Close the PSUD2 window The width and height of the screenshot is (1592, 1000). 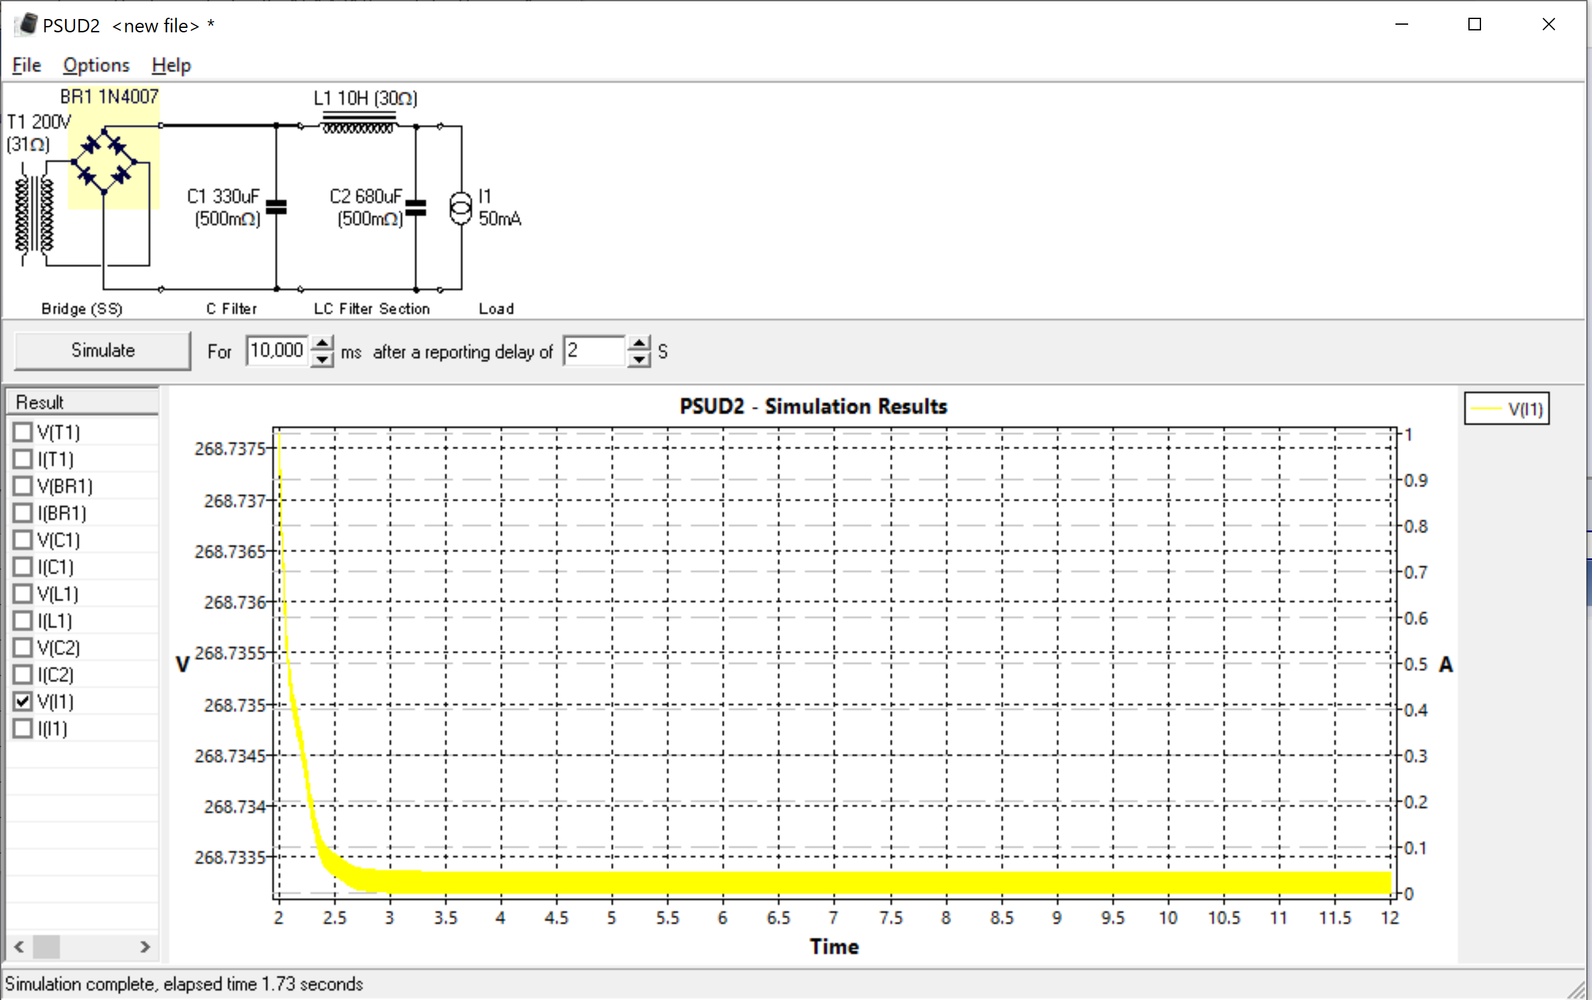point(1548,25)
